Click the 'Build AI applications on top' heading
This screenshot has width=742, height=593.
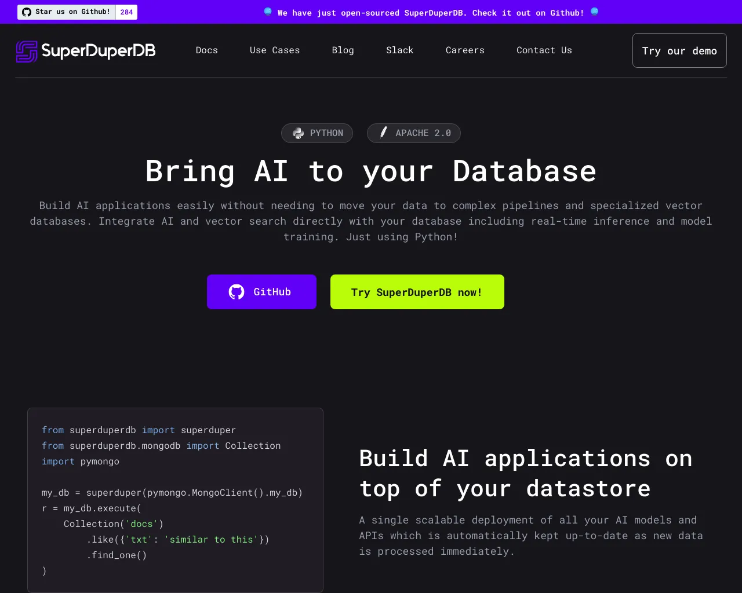tap(526, 473)
